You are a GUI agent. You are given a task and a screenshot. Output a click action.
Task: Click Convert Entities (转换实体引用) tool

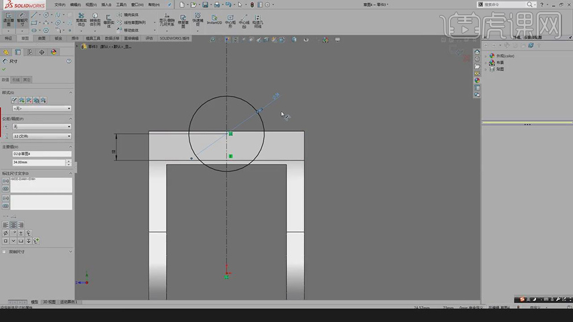click(x=95, y=19)
